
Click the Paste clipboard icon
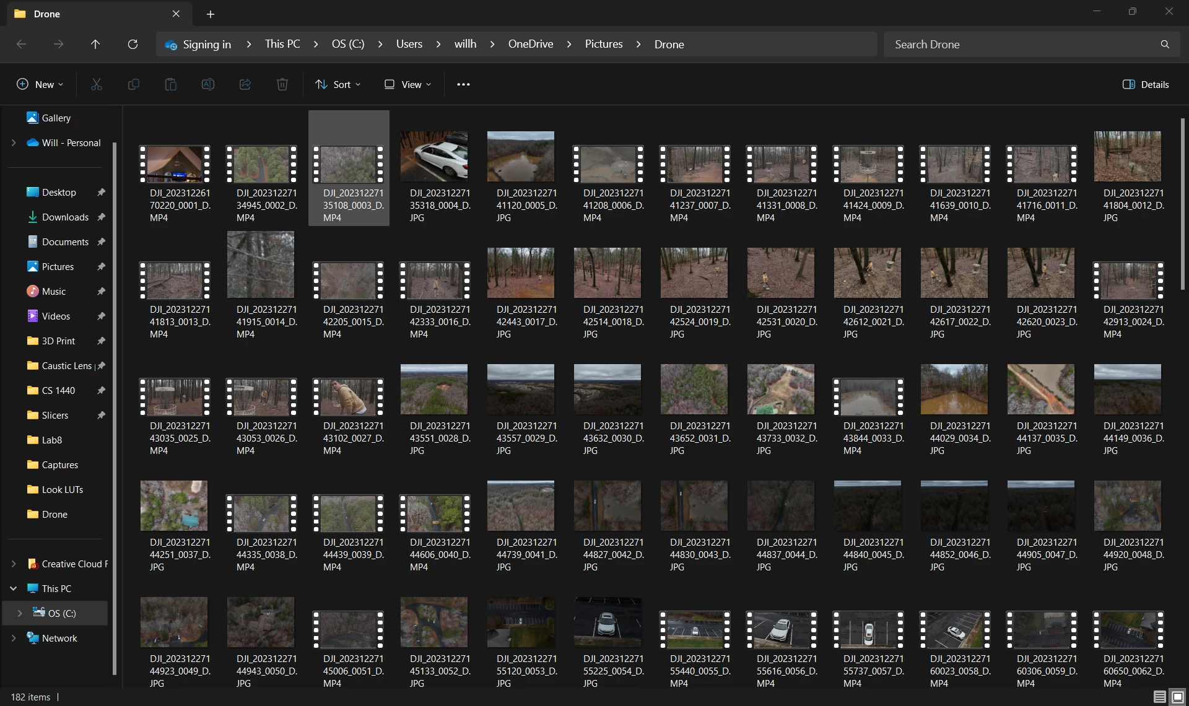click(x=171, y=84)
